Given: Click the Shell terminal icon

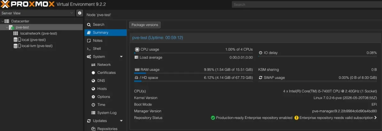Looking at the screenshot, I should coord(89,49).
